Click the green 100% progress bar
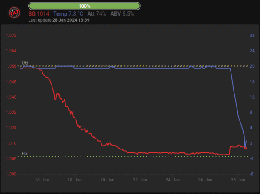Viewport: 260px width, 194px height. pos(84,6)
